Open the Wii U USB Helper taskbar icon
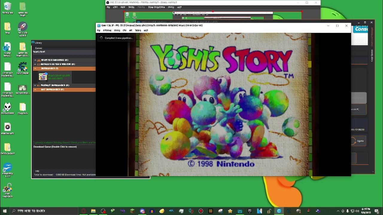Image resolution: width=383 pixels, height=215 pixels. [240, 211]
